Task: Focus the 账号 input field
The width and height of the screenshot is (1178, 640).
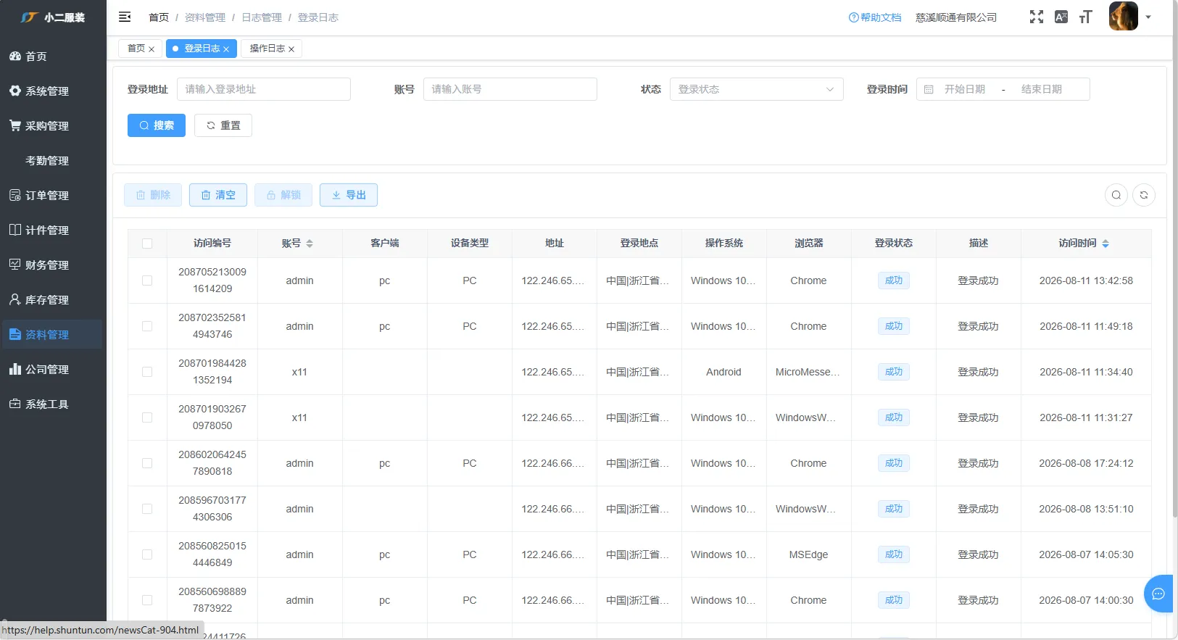Action: point(510,89)
